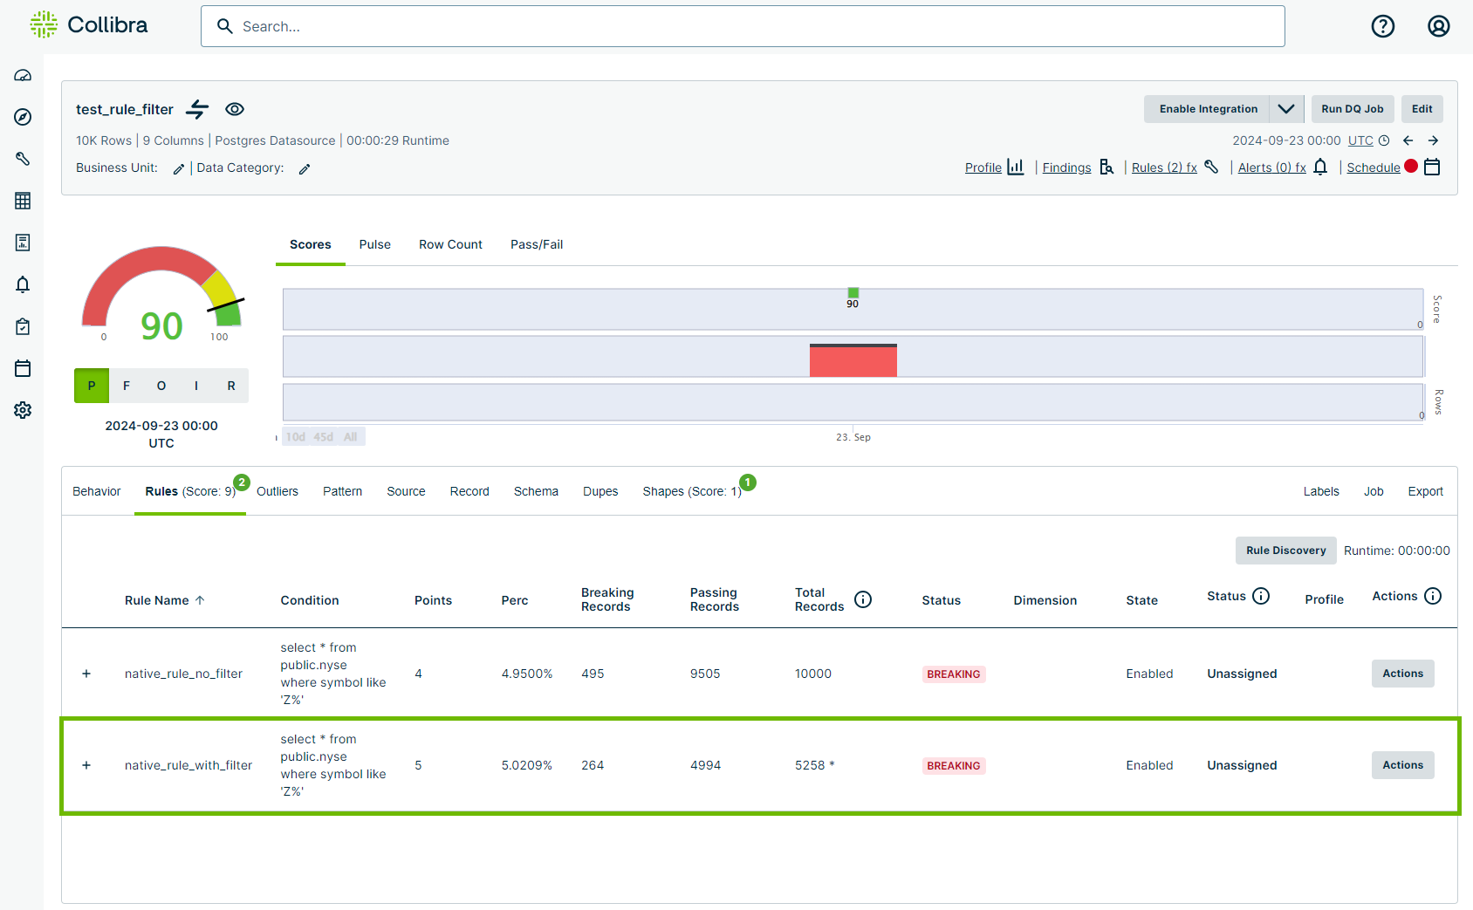Open the alerts bell sidebar icon
This screenshot has width=1473, height=910.
(x=23, y=284)
